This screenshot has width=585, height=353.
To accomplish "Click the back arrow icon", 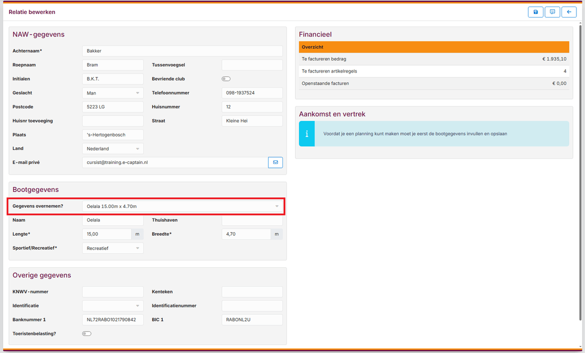I will [569, 12].
